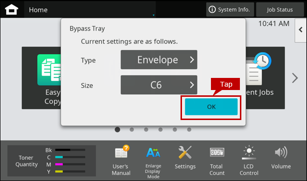Open Volume speaker control
This screenshot has width=307, height=181.
pyautogui.click(x=281, y=157)
